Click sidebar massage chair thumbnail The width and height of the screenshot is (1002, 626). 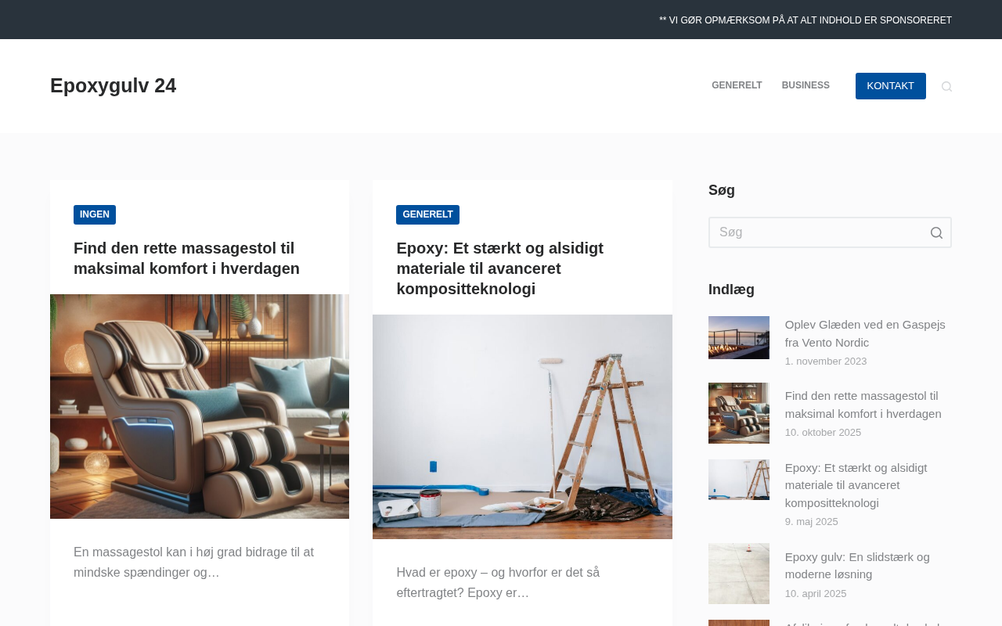(739, 413)
